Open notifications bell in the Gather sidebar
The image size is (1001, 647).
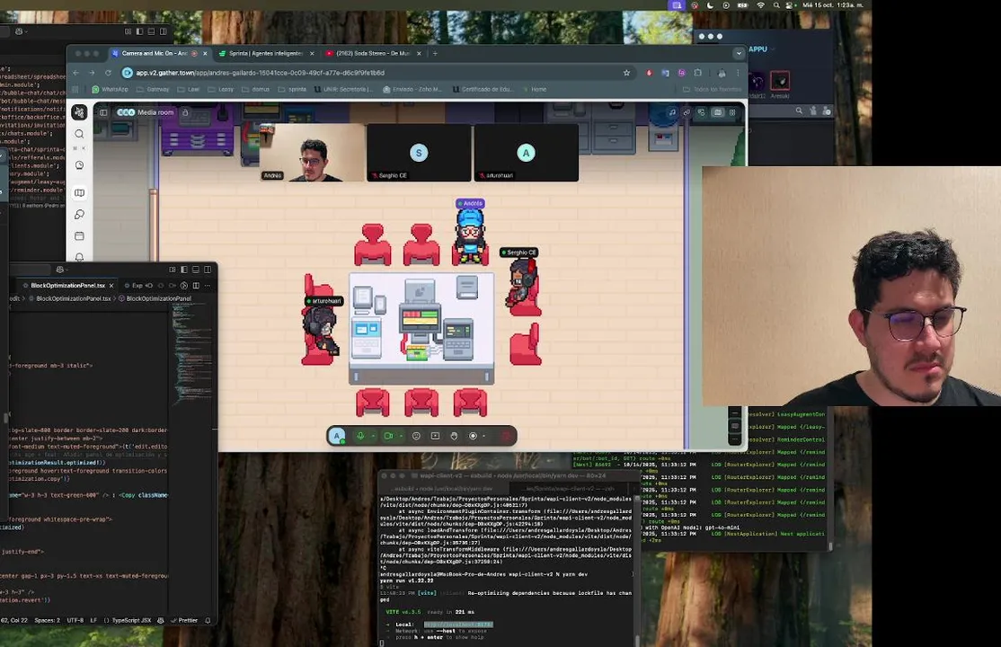pos(79,257)
